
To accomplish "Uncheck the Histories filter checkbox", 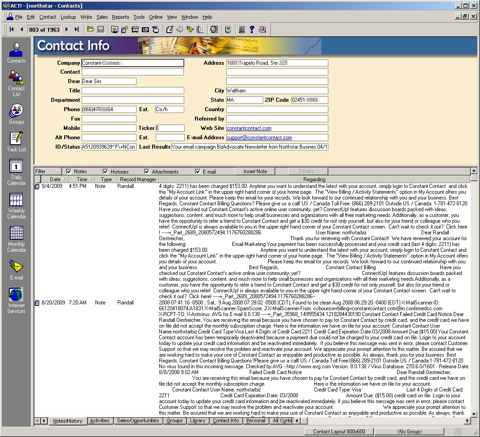I will coord(105,171).
